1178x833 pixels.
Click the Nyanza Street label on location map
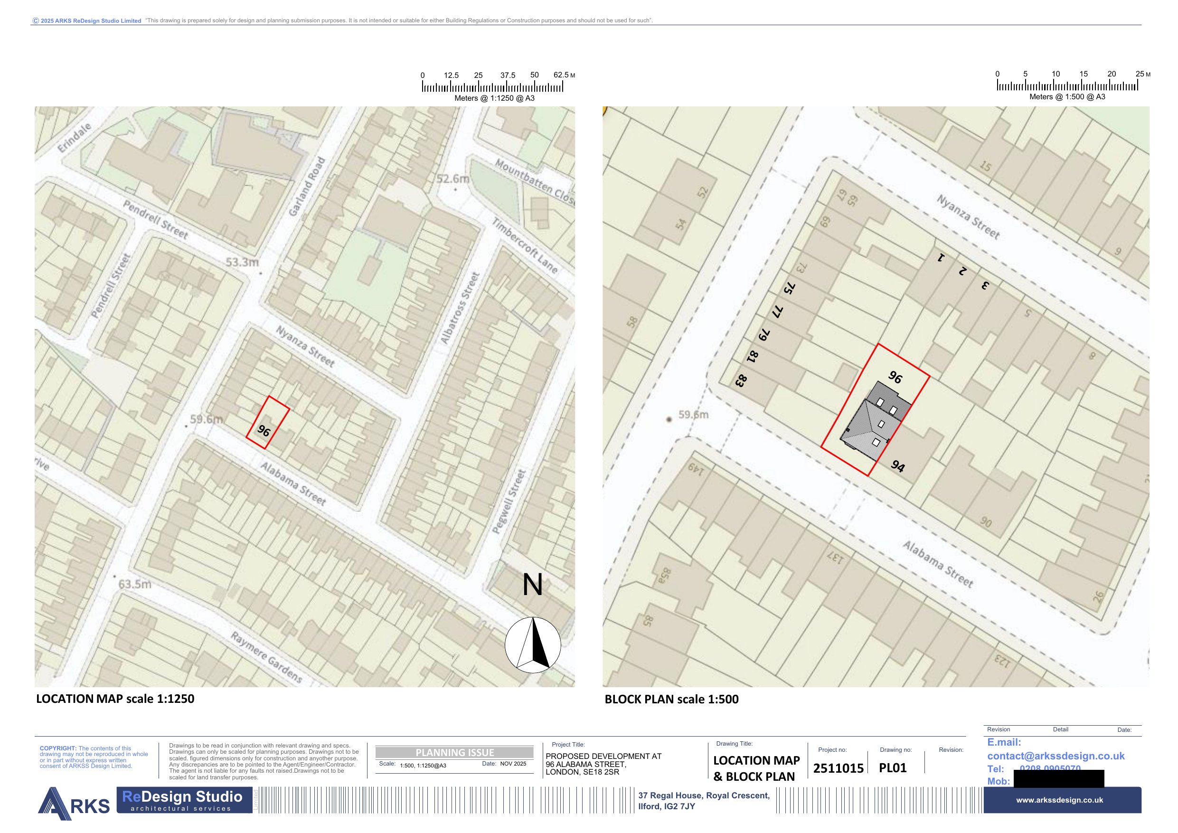pos(305,346)
